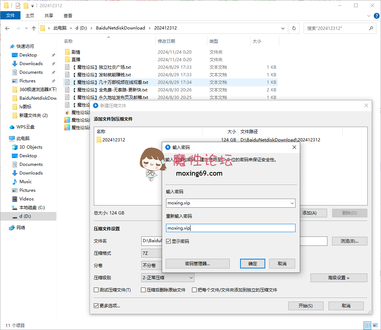381x330 pixels.
Task: Click the 确定 button
Action: click(252, 264)
